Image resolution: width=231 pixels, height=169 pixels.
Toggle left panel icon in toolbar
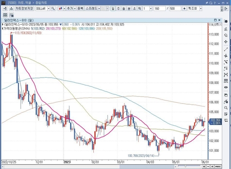[x=5, y=8]
